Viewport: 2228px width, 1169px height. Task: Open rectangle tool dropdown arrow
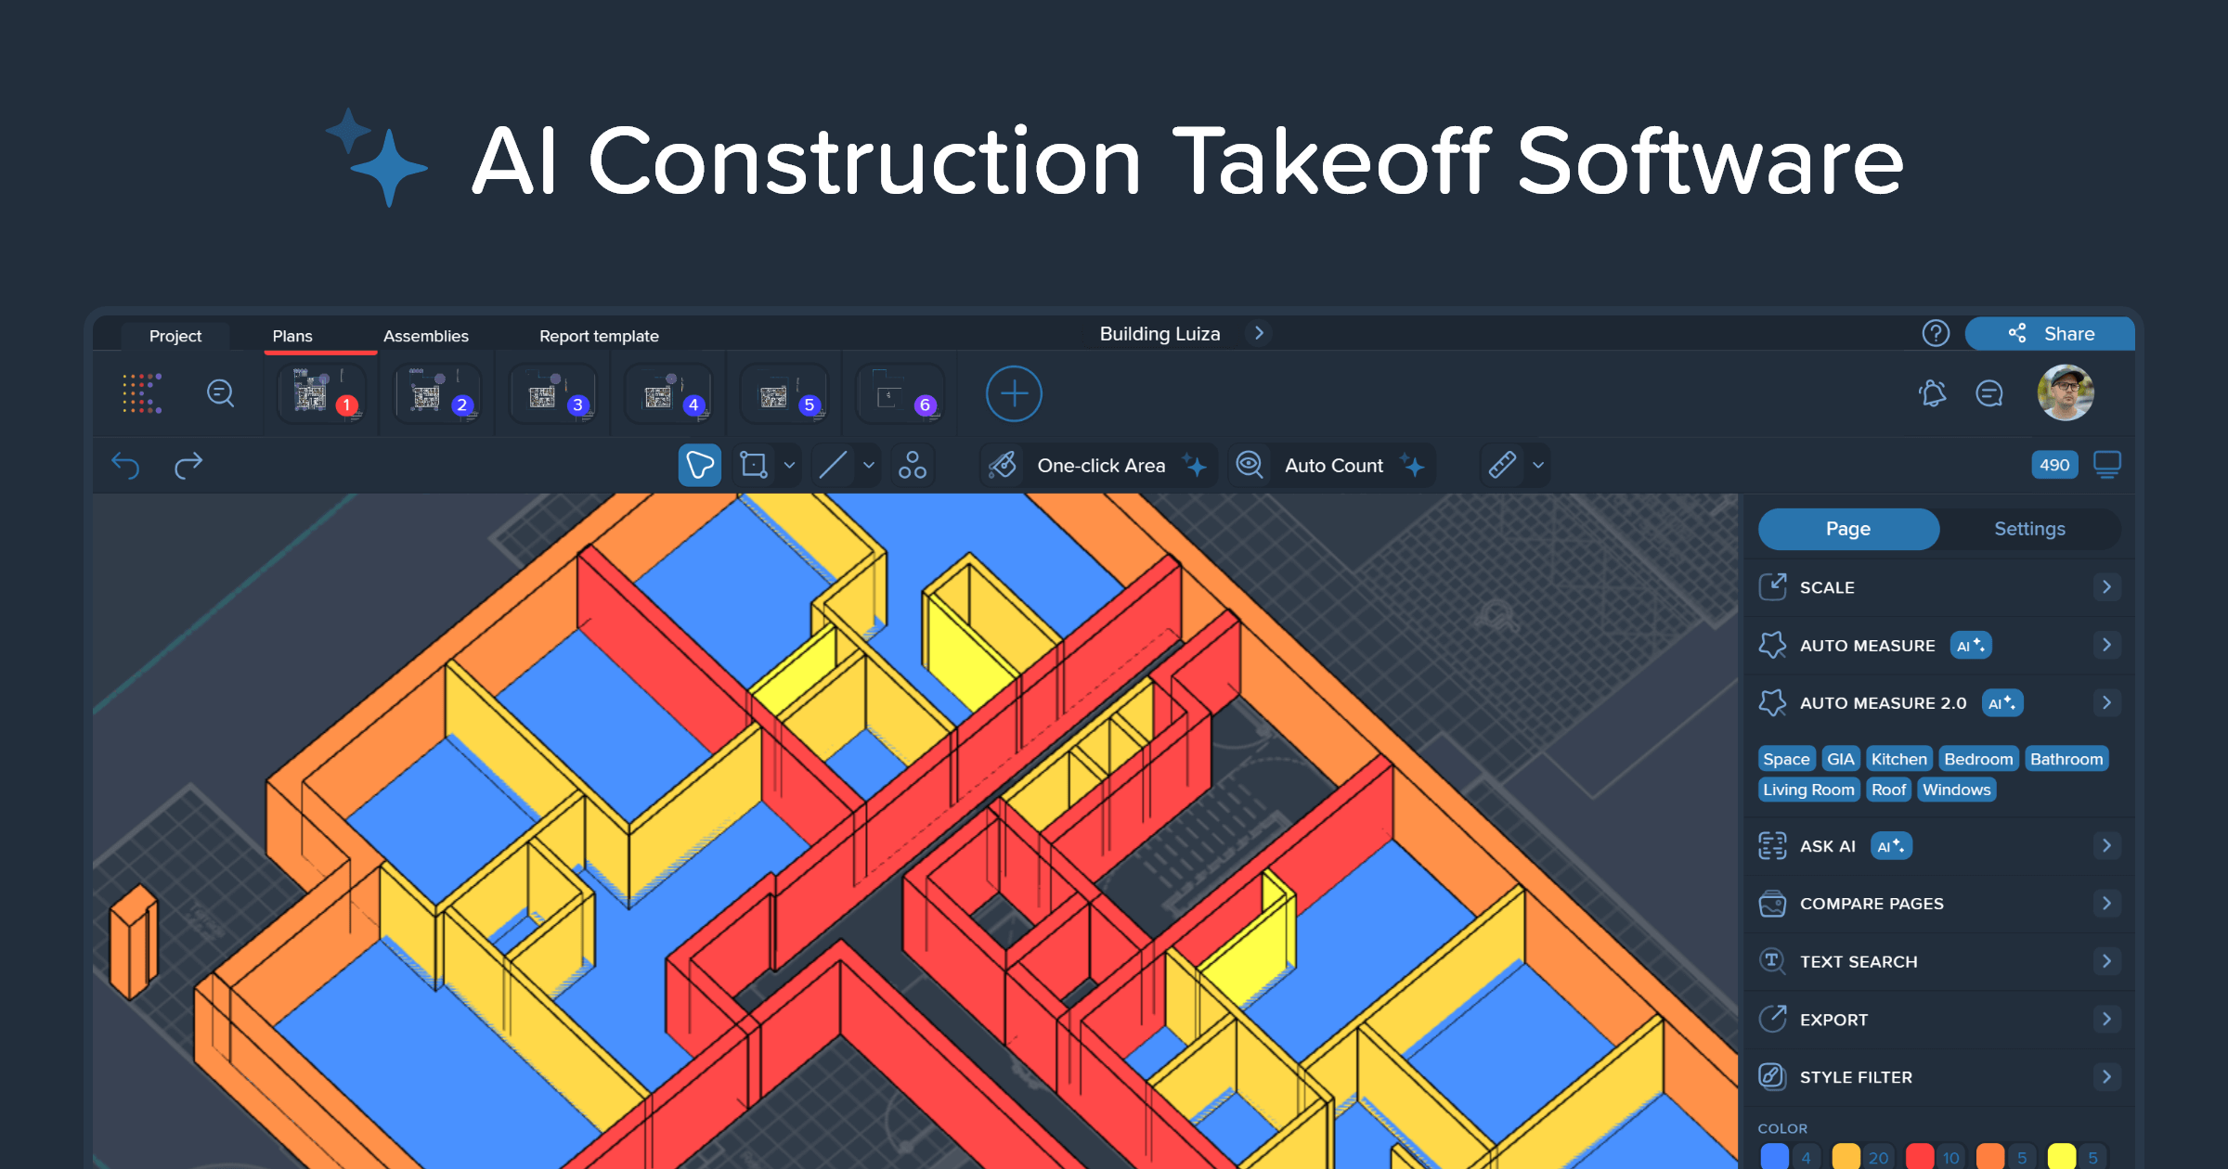pyautogui.click(x=789, y=465)
